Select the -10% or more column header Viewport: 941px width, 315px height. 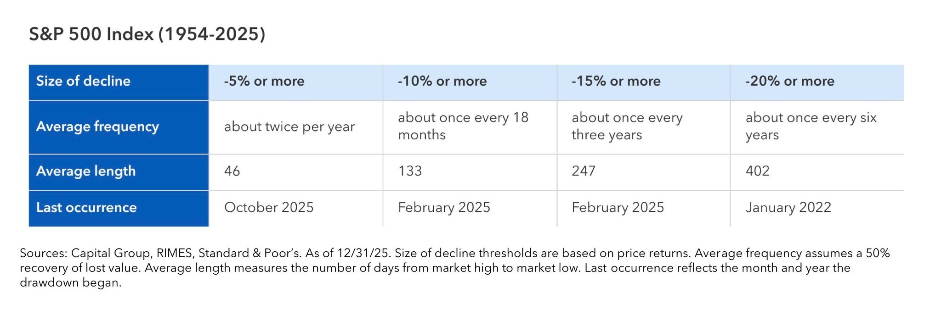(442, 81)
